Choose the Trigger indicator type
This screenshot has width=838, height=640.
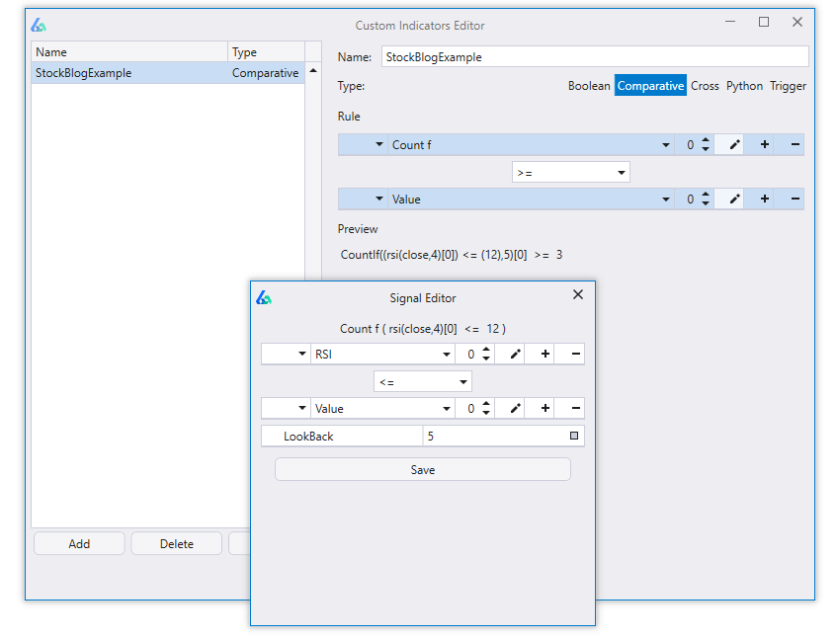(788, 86)
